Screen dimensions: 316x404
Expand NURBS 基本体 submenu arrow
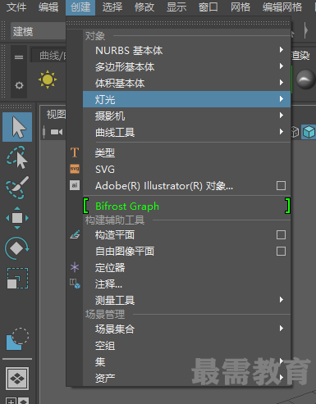click(282, 50)
